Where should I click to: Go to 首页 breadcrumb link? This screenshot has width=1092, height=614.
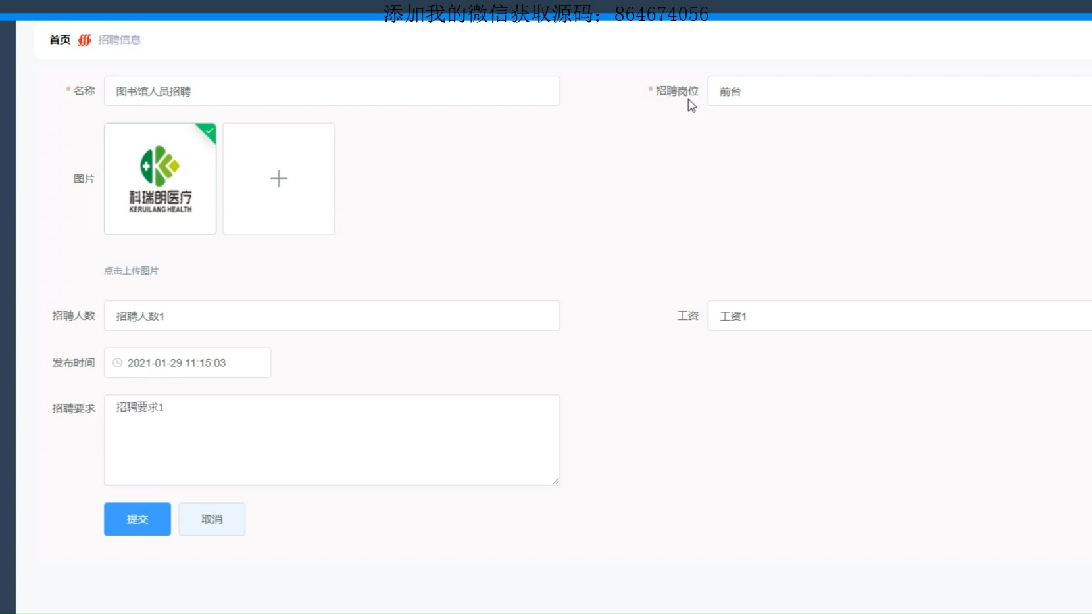pyautogui.click(x=60, y=40)
